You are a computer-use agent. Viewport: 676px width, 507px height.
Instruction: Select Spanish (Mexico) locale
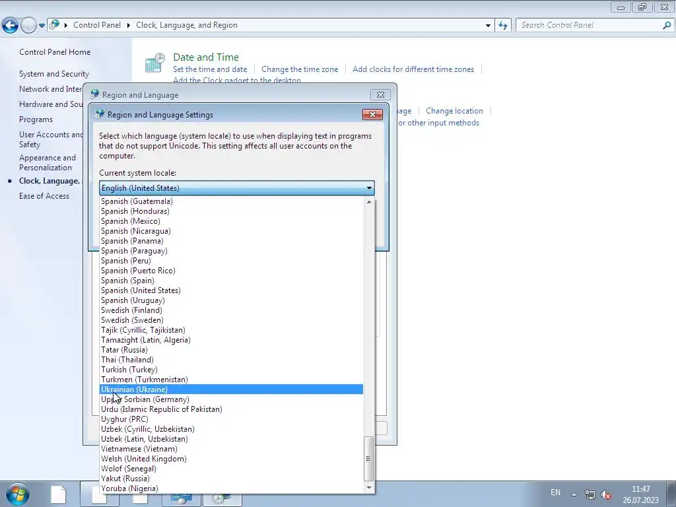point(232,221)
